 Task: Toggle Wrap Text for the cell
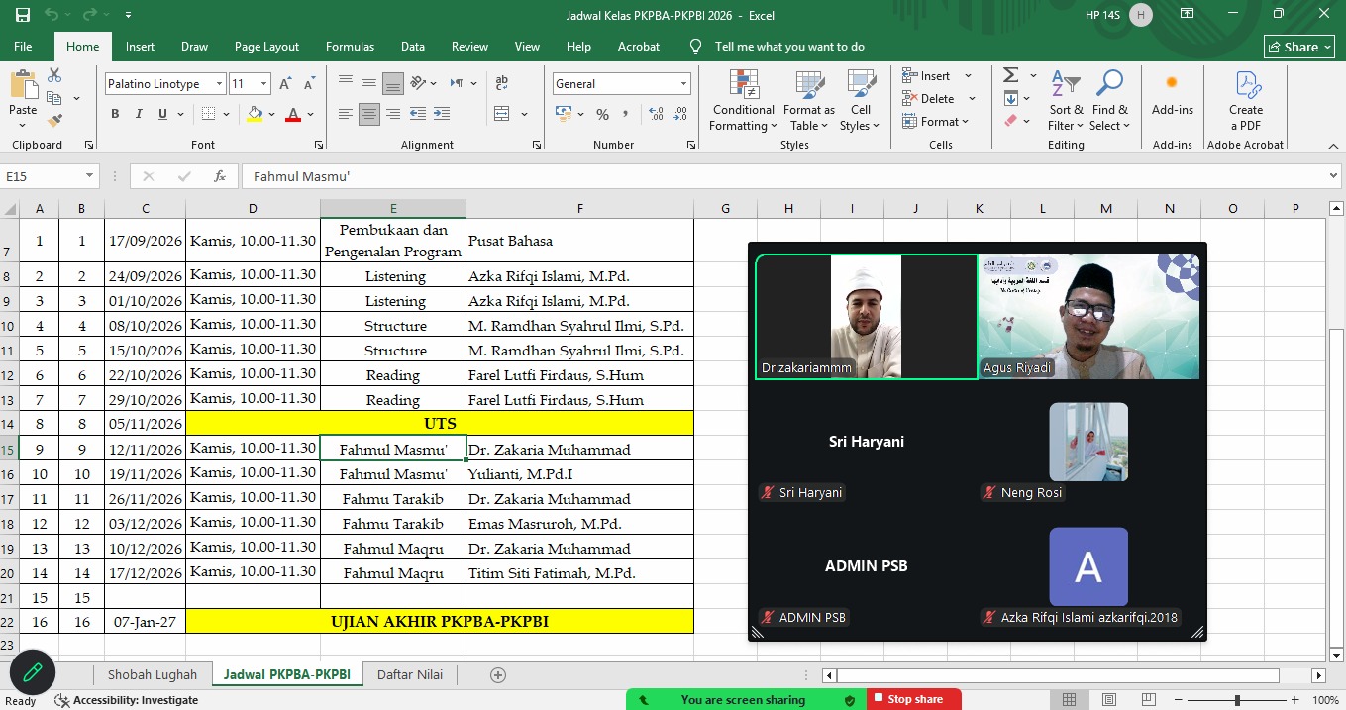click(x=502, y=83)
